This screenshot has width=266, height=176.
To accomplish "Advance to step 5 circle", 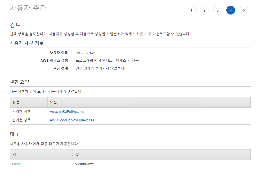I will pos(244,10).
